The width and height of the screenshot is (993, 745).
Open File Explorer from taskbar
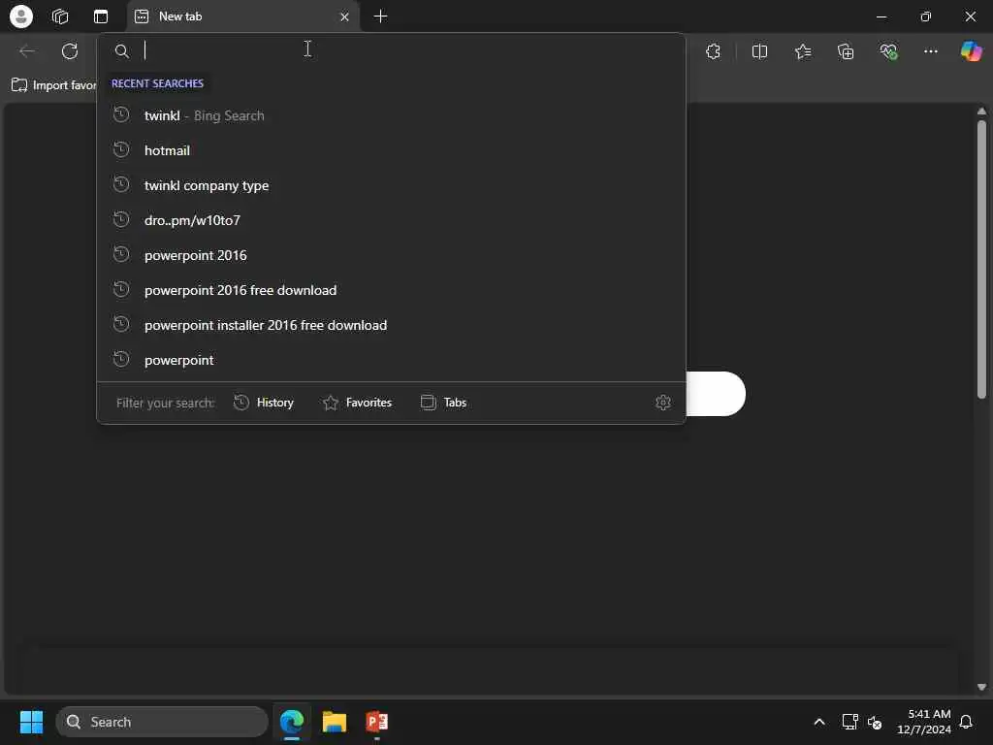[335, 722]
